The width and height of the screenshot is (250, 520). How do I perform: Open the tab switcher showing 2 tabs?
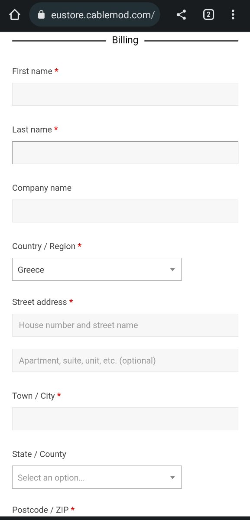click(x=208, y=15)
